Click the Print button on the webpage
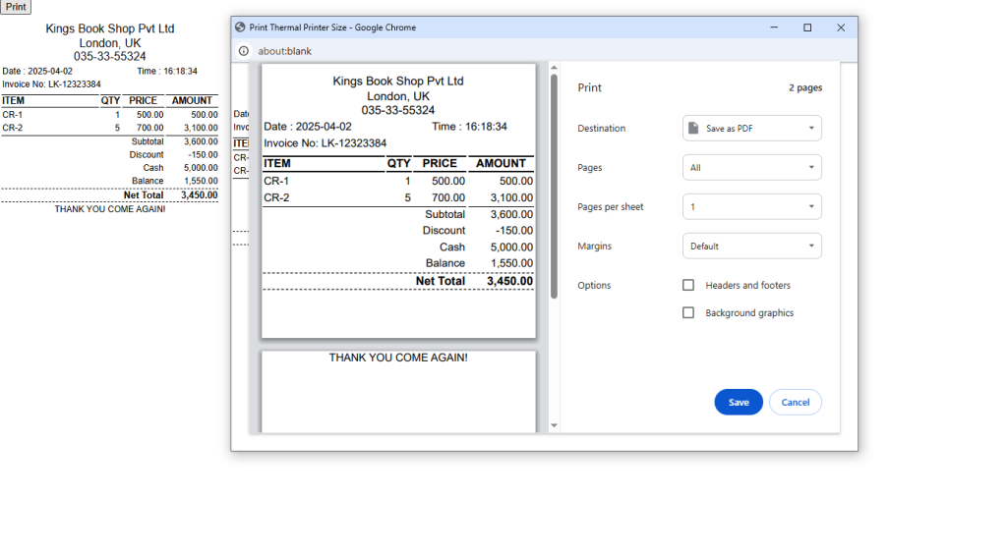Image resolution: width=1007 pixels, height=551 pixels. [x=16, y=7]
